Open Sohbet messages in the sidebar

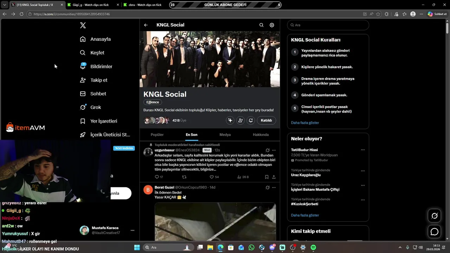93,94
